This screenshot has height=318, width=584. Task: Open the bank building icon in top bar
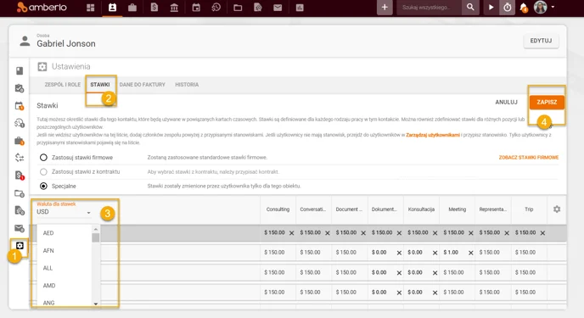coord(174,8)
